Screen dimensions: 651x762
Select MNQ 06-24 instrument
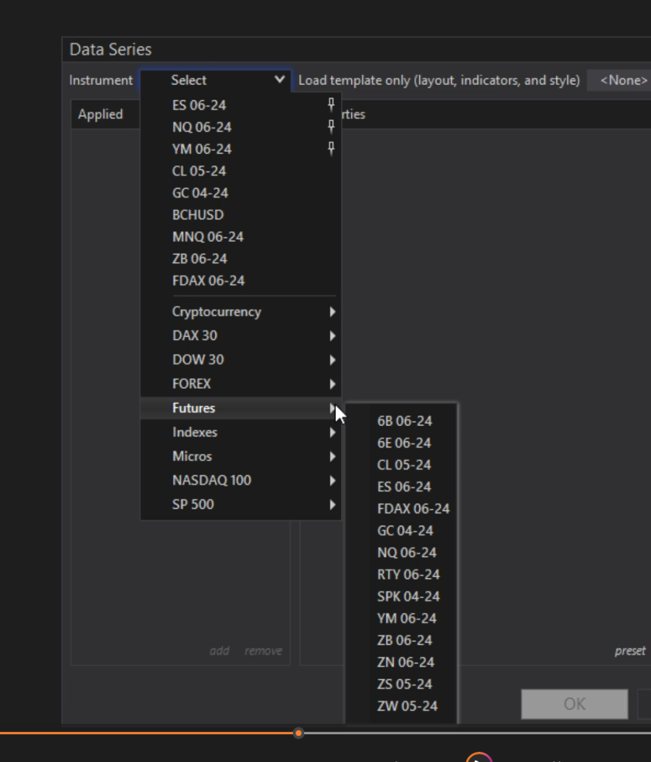click(x=241, y=237)
